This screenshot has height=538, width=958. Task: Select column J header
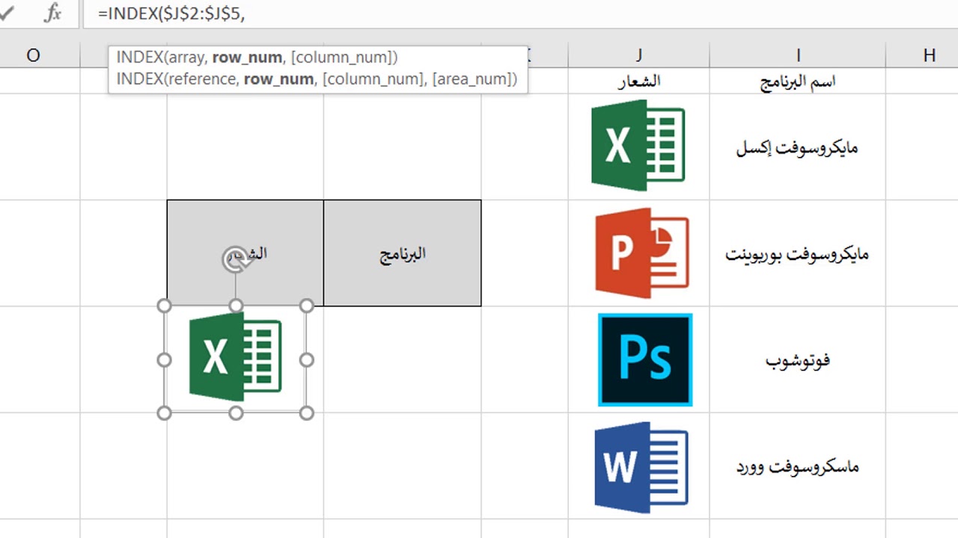[x=638, y=55]
